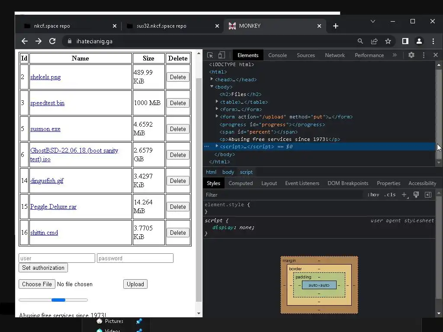Open the speedtest.bin file link
This screenshot has width=443, height=332.
tap(47, 103)
